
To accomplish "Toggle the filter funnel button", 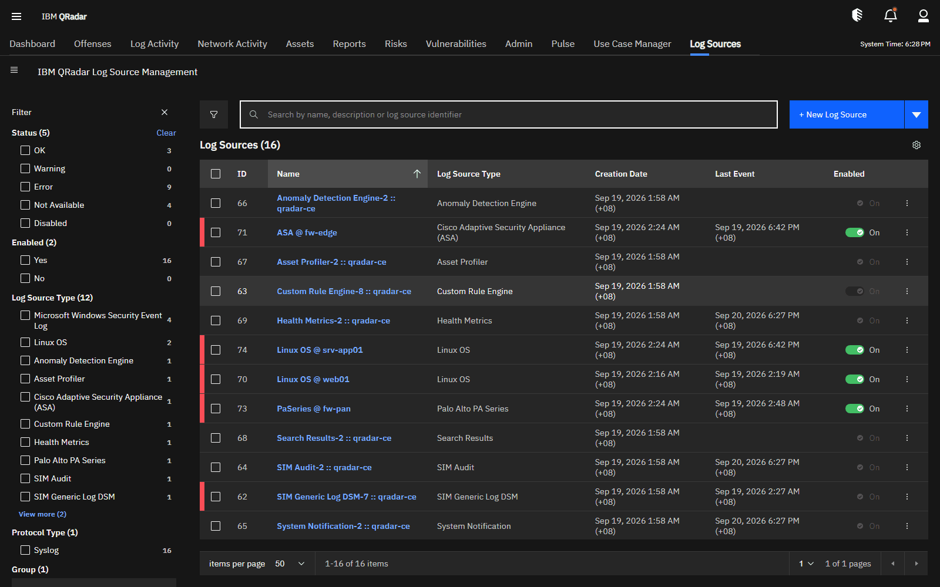I will point(214,114).
